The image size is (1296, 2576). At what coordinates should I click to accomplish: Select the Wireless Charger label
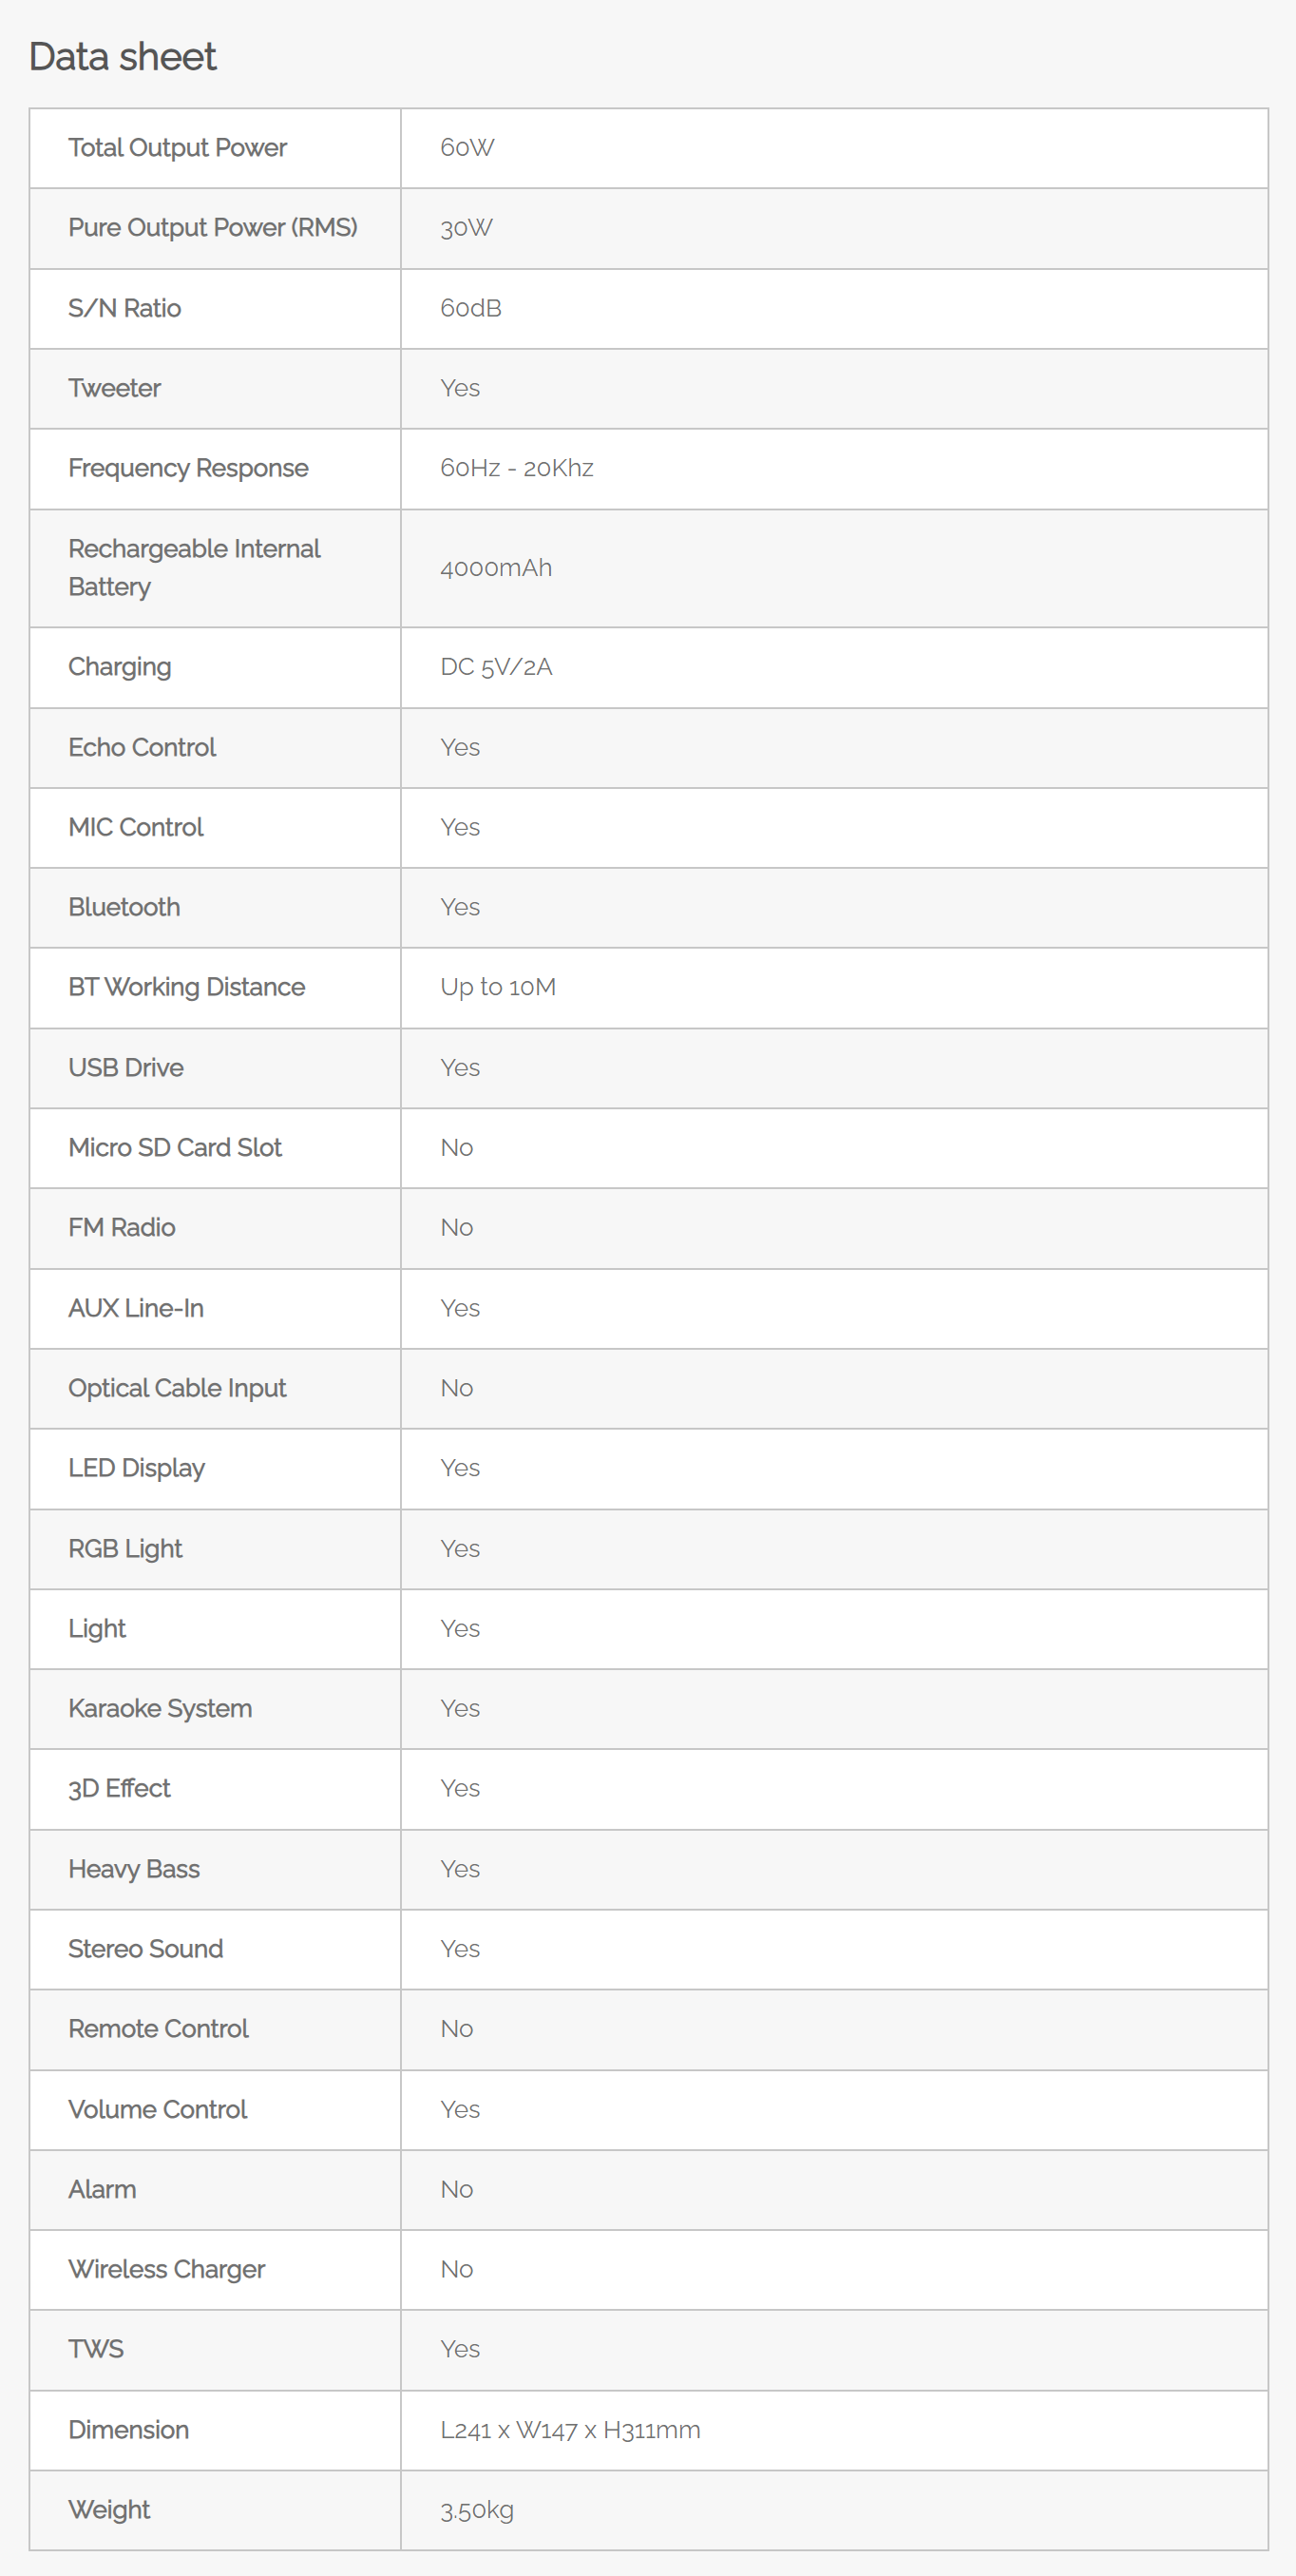[166, 2269]
